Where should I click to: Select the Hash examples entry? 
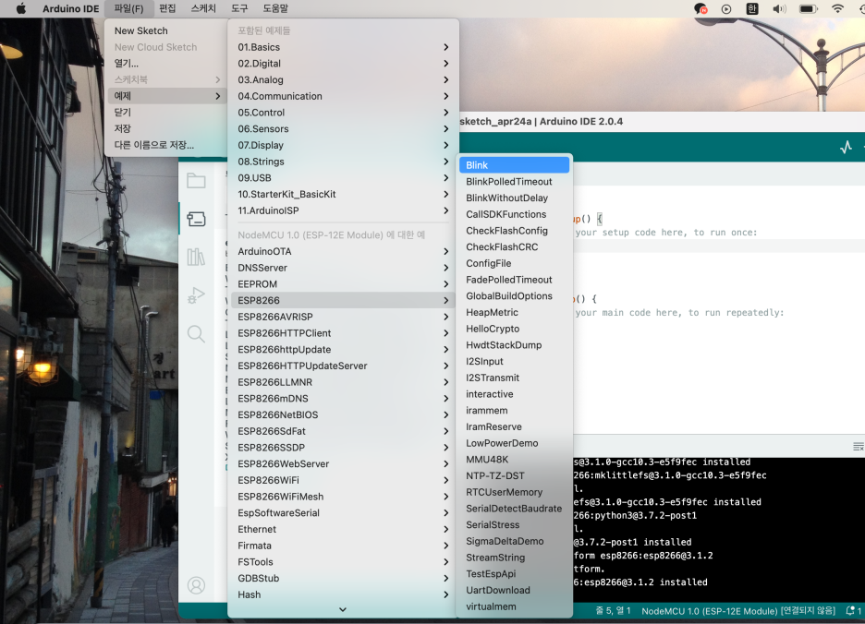click(343, 594)
